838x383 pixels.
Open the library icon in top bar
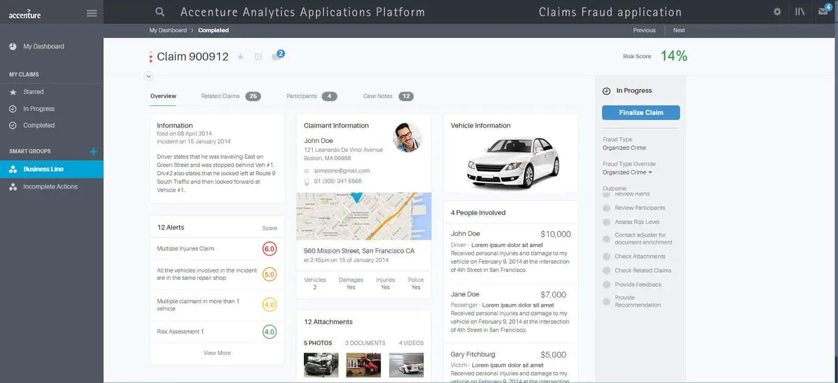pyautogui.click(x=799, y=12)
